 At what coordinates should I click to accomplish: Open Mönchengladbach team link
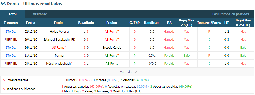pos(59,63)
